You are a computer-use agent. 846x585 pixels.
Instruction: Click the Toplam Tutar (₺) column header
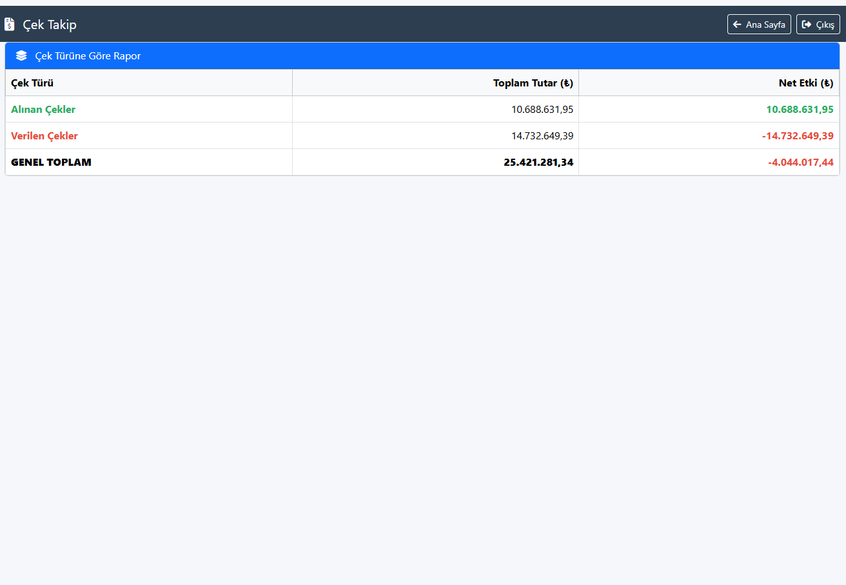(533, 83)
